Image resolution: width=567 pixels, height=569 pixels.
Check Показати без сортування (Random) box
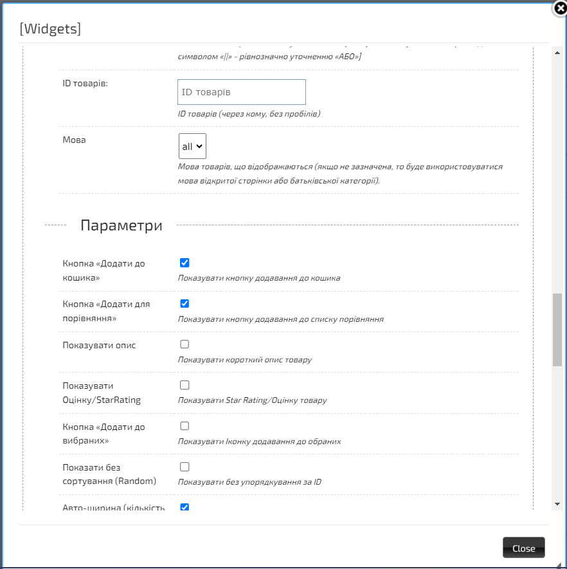coord(184,467)
